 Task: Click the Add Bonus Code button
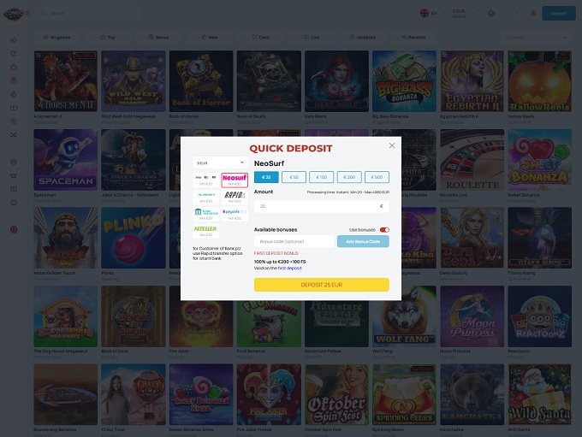click(363, 241)
